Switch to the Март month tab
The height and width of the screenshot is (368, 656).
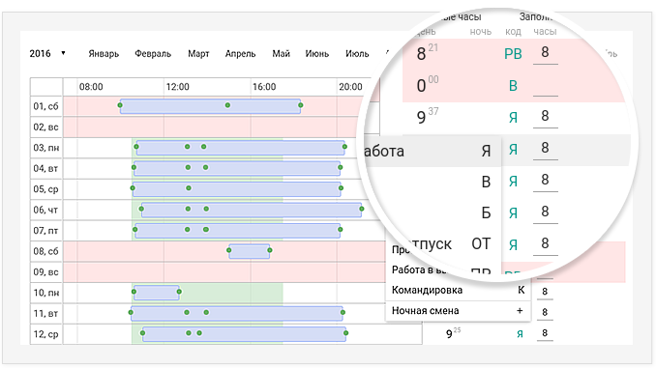(x=198, y=54)
